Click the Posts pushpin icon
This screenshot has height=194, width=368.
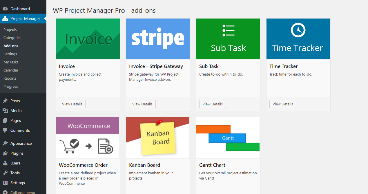click(x=5, y=101)
